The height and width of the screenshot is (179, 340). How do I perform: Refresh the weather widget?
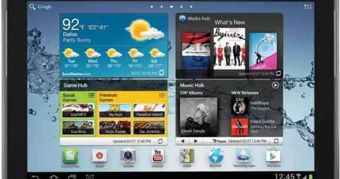[162, 73]
